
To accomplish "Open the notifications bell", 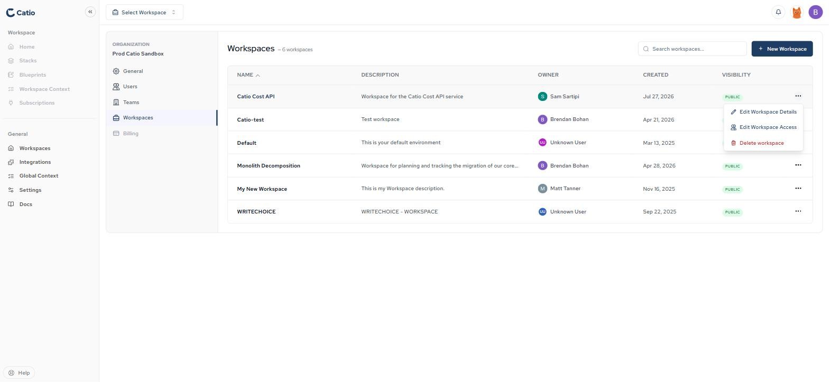I will point(778,12).
